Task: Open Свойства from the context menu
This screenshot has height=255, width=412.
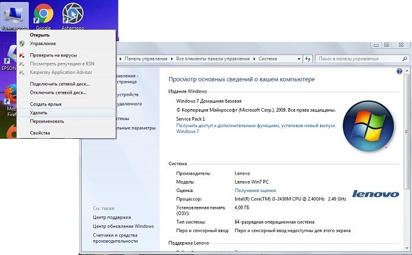Action: click(66, 133)
